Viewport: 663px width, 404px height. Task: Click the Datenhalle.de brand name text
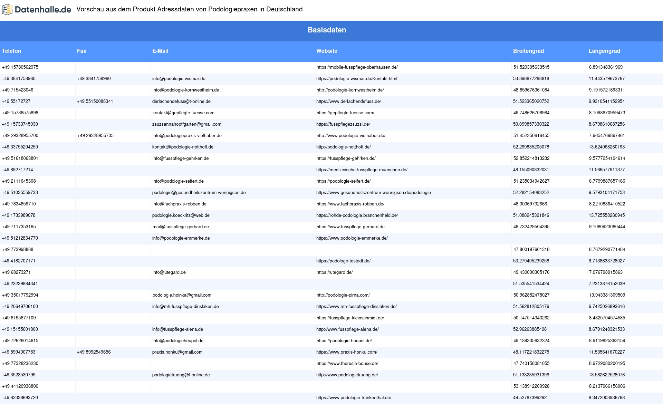(43, 10)
